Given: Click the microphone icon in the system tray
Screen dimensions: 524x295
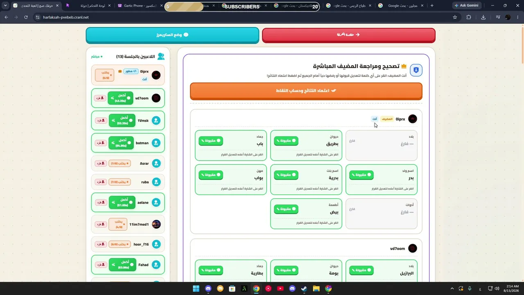Looking at the screenshot, I should [x=470, y=288].
